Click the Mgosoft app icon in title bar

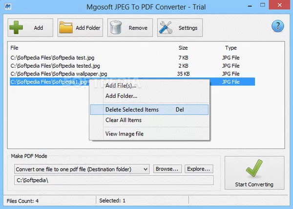pyautogui.click(x=8, y=6)
